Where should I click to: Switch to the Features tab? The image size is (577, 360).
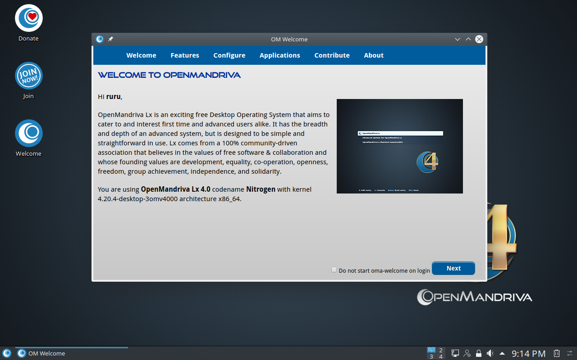(x=185, y=55)
